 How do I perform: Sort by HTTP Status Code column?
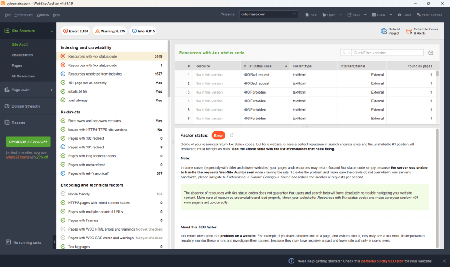click(265, 66)
